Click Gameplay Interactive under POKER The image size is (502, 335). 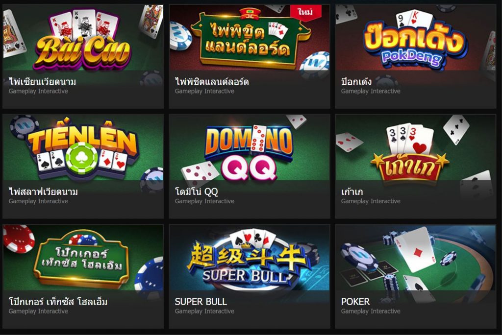(371, 311)
